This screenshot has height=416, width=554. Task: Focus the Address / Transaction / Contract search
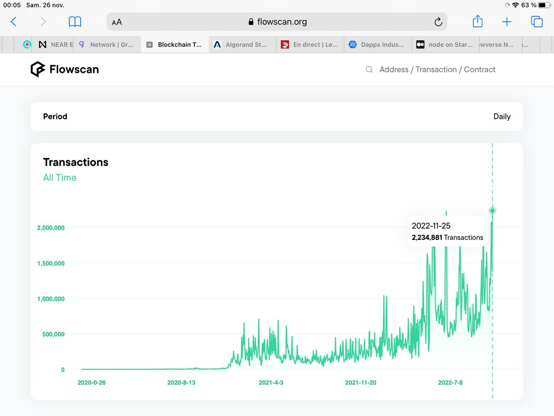click(437, 69)
